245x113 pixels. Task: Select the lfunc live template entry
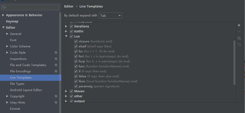108,81
